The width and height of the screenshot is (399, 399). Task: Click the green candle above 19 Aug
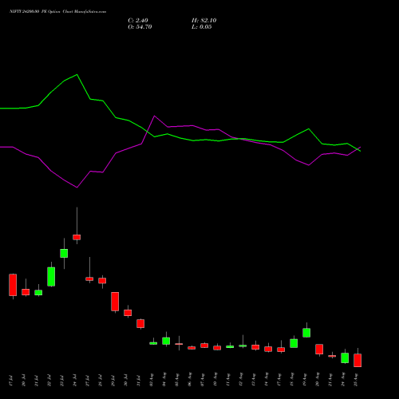(x=306, y=333)
